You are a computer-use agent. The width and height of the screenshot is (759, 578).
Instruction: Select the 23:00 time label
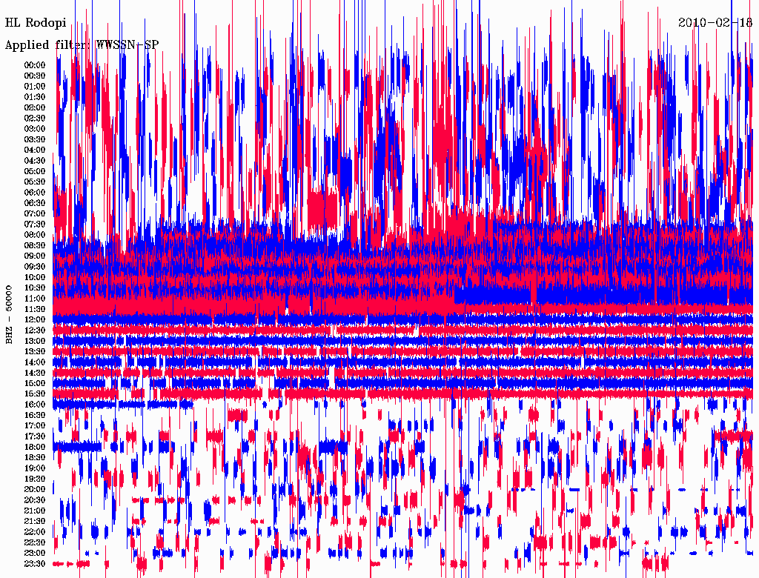coord(35,554)
